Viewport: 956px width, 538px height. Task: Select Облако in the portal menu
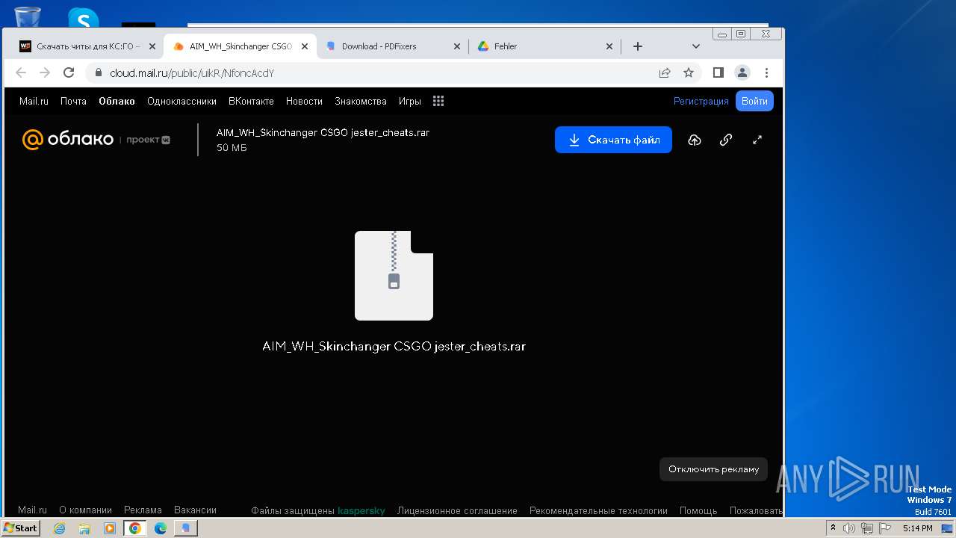(117, 101)
